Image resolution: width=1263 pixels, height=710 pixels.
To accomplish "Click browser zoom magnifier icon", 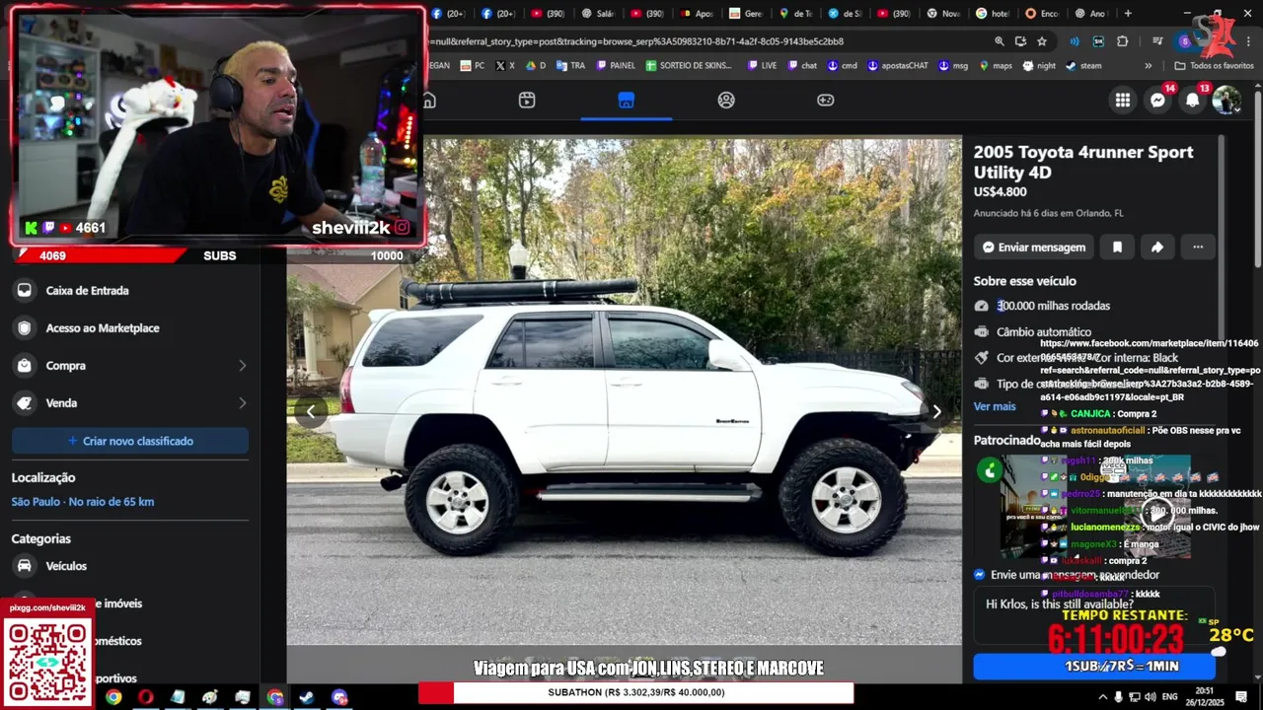I will (x=999, y=41).
